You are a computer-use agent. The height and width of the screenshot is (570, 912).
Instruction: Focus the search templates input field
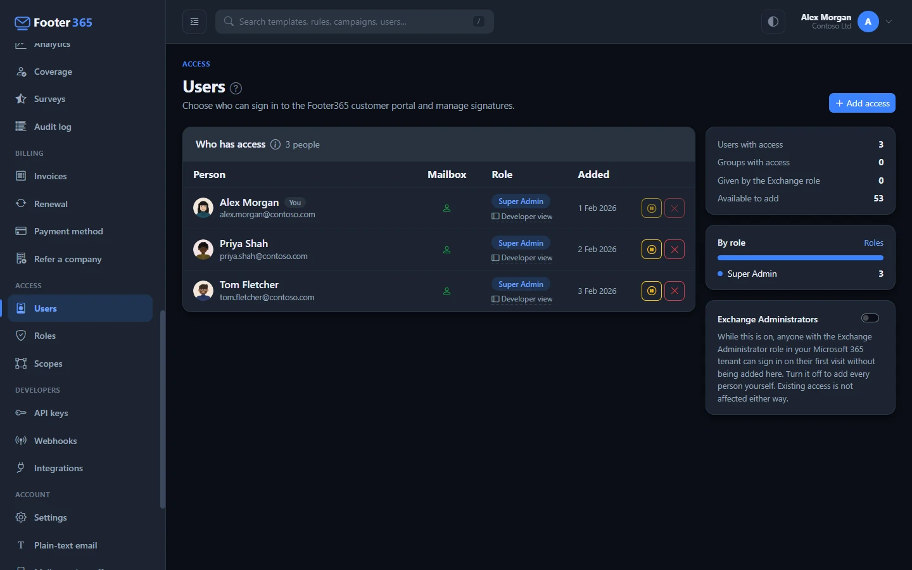coord(355,22)
